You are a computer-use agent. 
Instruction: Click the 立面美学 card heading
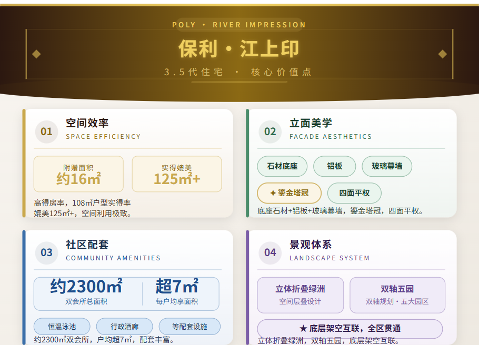311,123
